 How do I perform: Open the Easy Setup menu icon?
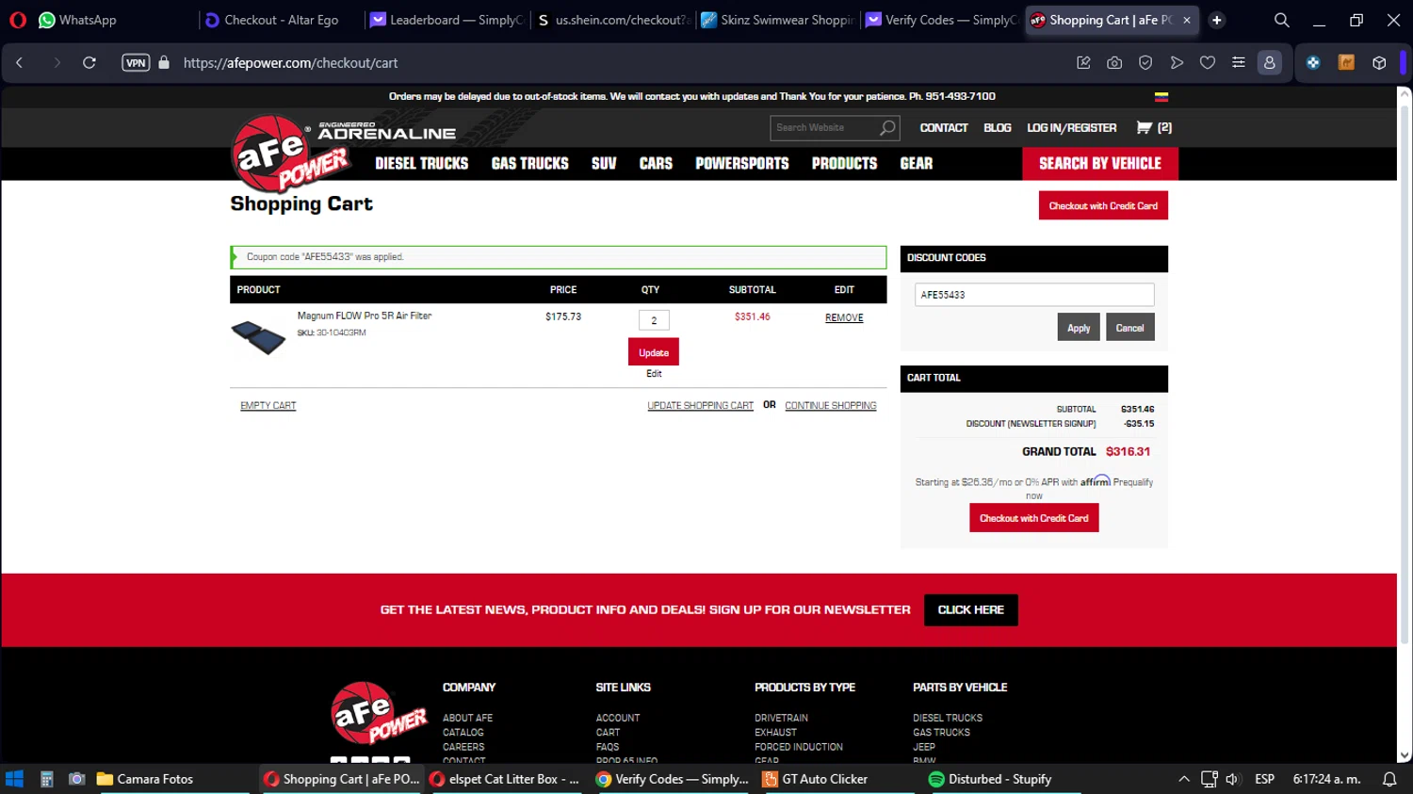(1239, 63)
